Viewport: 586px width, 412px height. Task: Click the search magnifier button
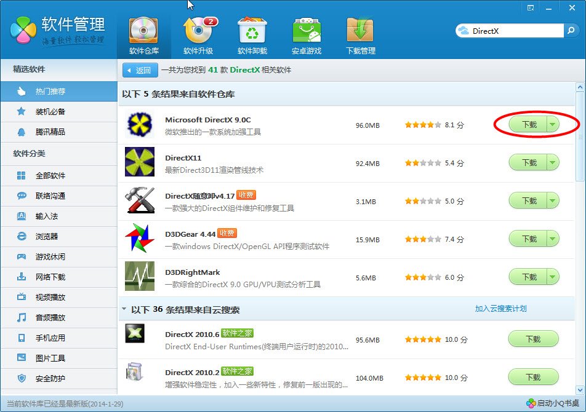point(571,31)
